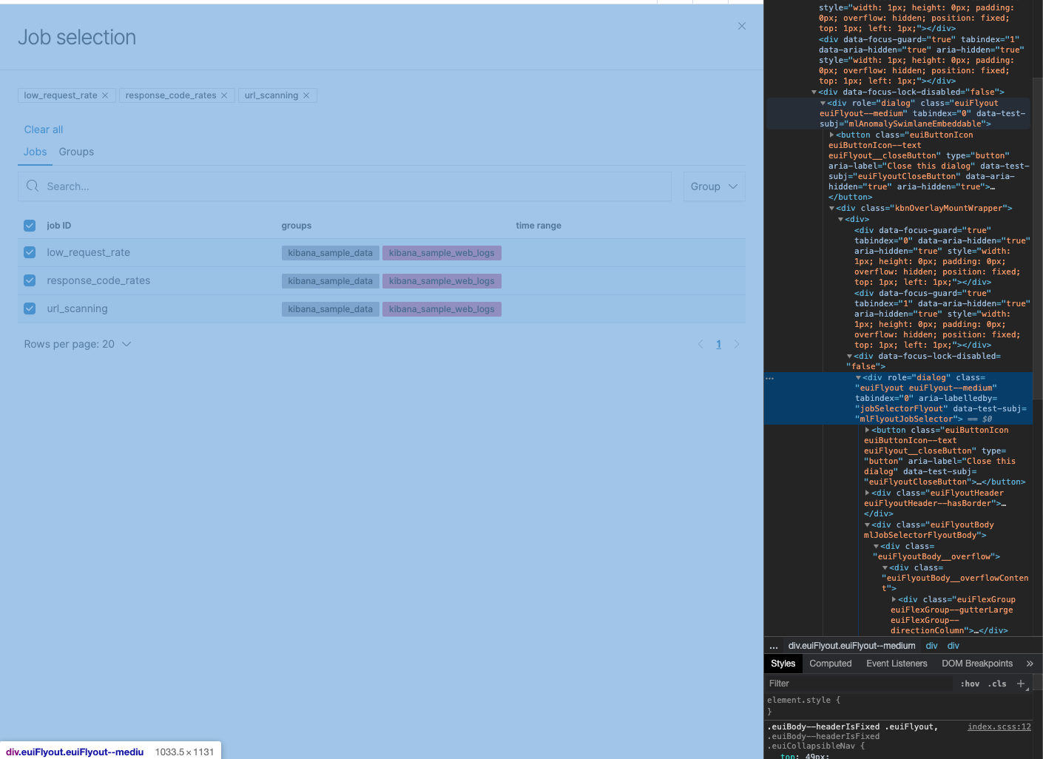Switch to the Groups tab
The width and height of the screenshot is (1043, 759).
(76, 152)
